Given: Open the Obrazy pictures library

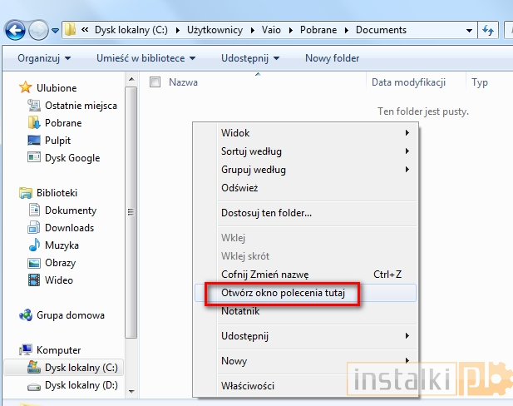Looking at the screenshot, I should tap(61, 263).
